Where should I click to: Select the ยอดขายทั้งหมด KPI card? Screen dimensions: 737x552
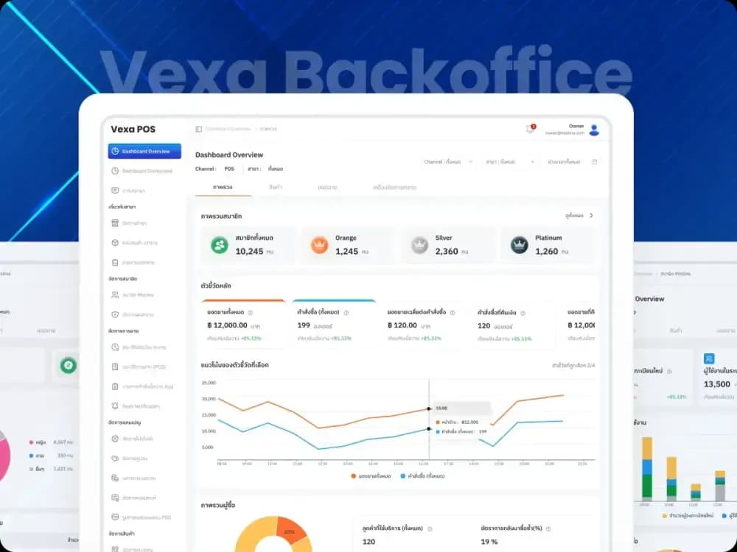[x=243, y=324]
